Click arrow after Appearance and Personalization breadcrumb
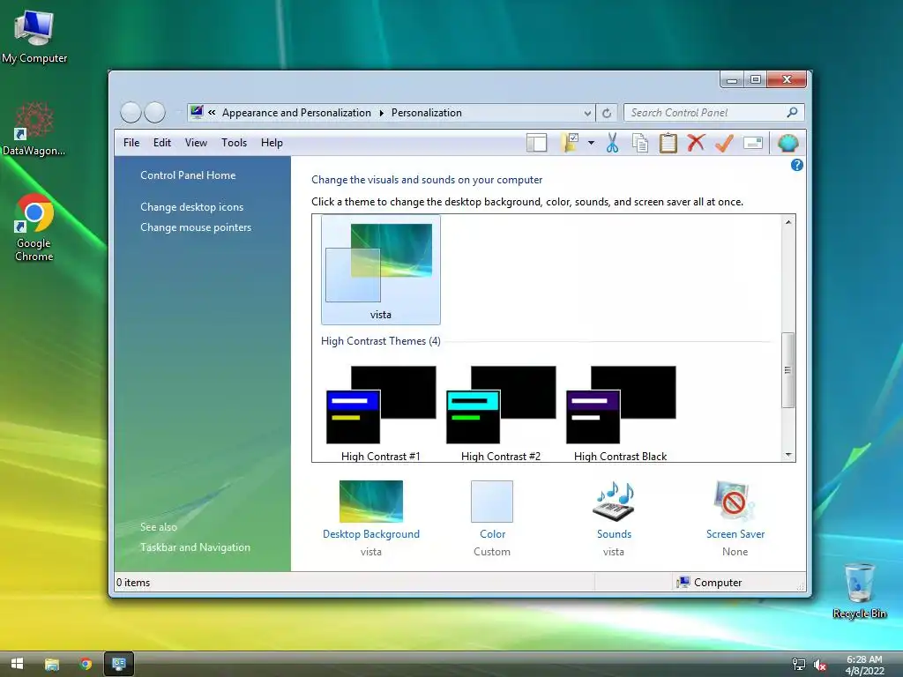 (x=381, y=113)
